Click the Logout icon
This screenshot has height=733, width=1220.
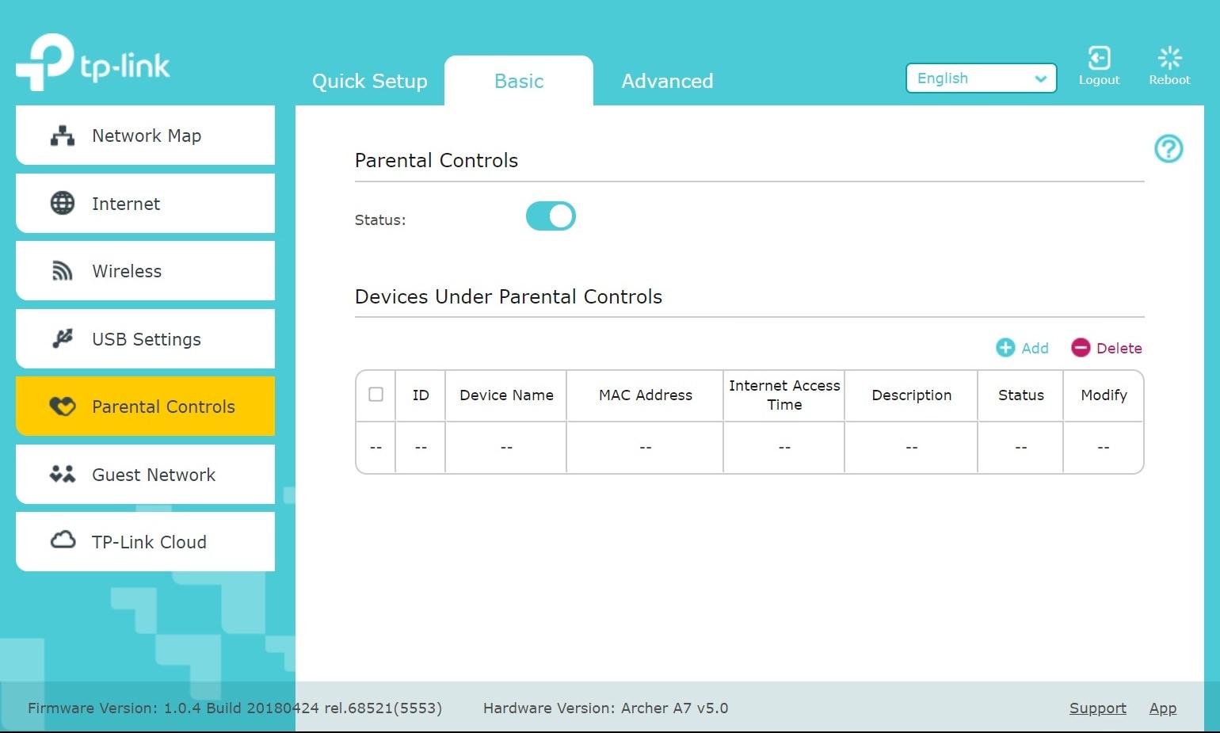click(x=1099, y=58)
